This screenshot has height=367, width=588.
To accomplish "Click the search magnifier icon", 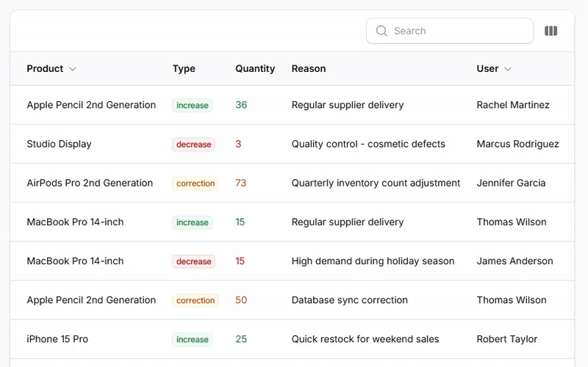I will pos(381,31).
